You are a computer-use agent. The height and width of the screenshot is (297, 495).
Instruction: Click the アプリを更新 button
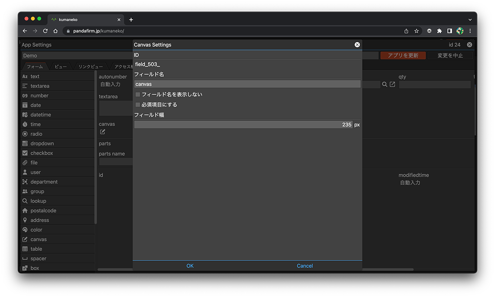[403, 56]
